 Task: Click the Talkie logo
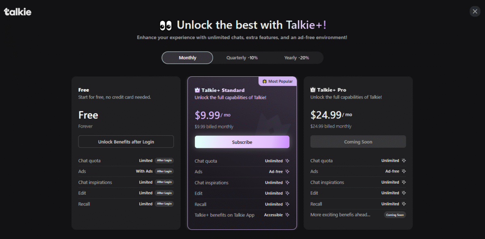(17, 12)
